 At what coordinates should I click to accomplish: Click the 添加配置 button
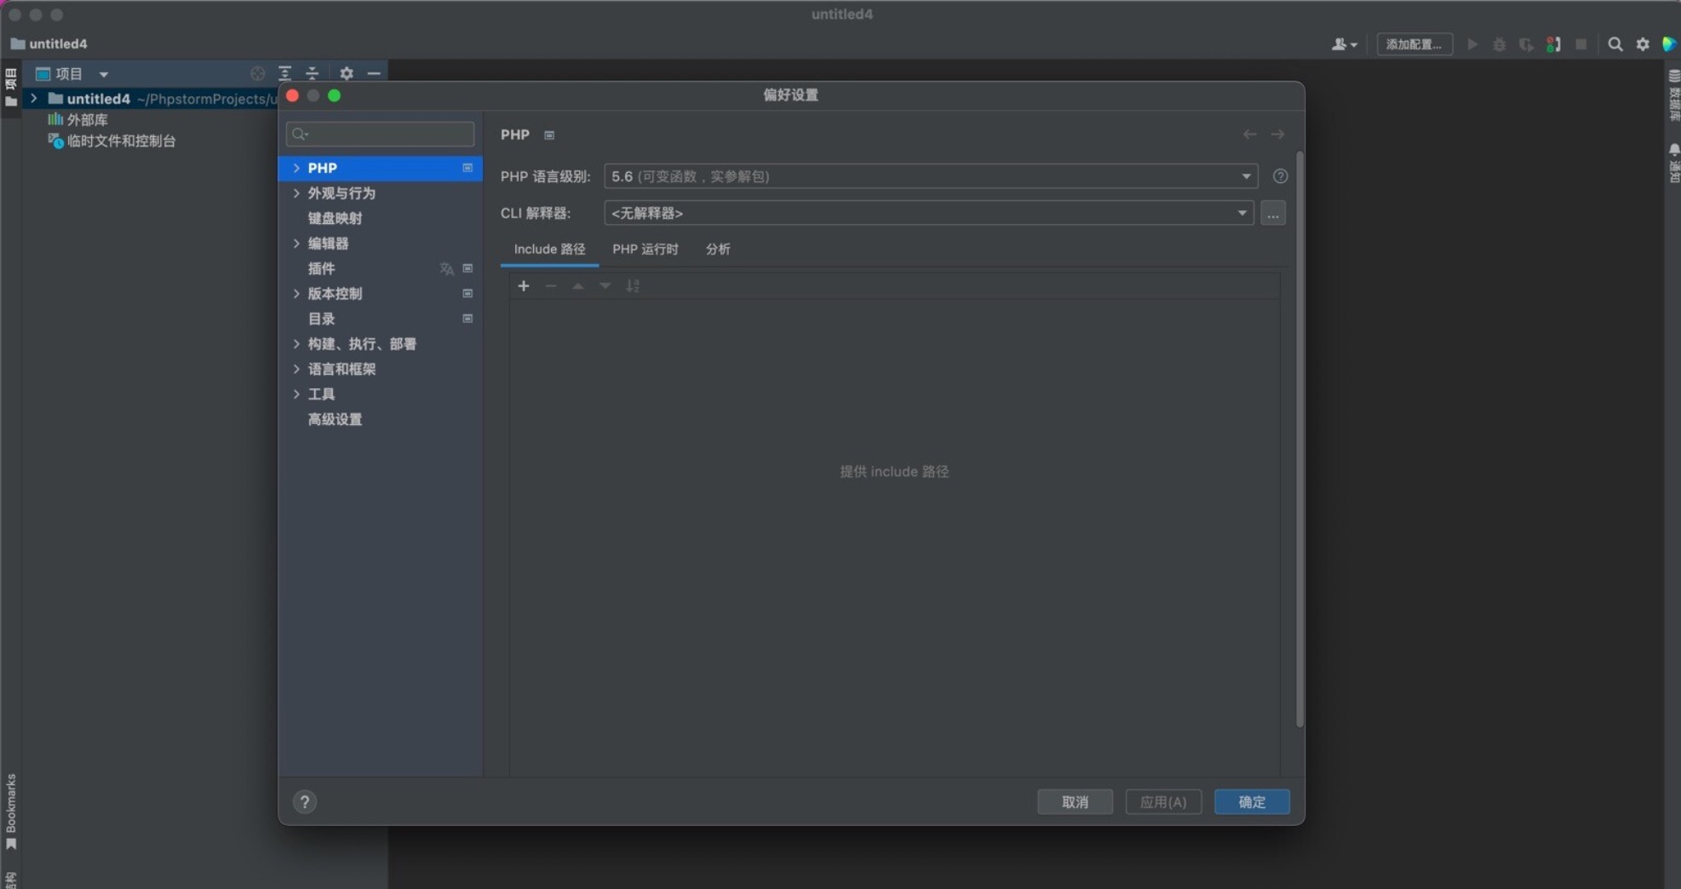(1414, 44)
